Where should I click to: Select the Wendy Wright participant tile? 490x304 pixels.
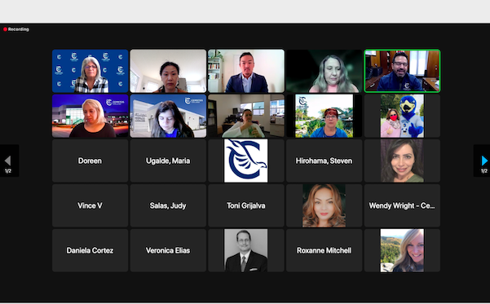pyautogui.click(x=402, y=205)
